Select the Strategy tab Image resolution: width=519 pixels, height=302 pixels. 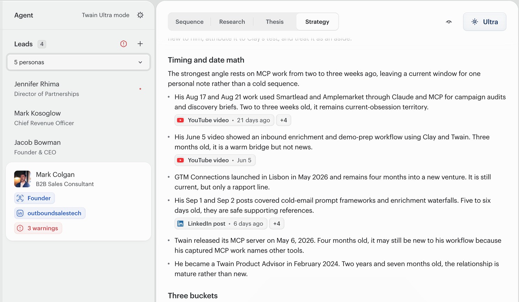[317, 22]
